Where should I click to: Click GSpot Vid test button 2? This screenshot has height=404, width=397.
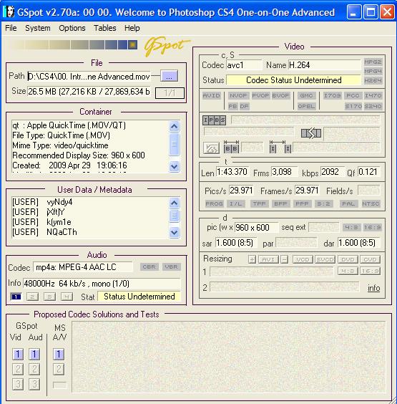coord(18,369)
